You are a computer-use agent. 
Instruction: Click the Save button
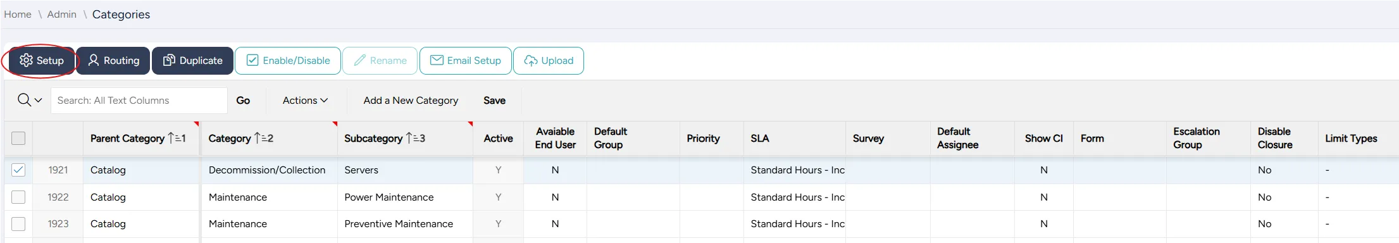click(x=494, y=101)
